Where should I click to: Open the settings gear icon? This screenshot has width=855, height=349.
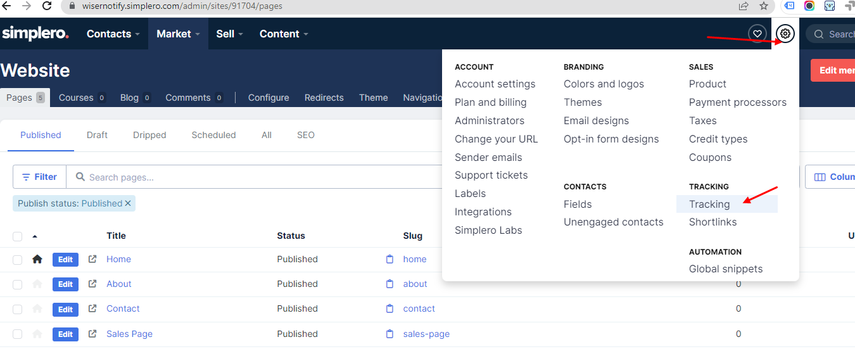(785, 34)
